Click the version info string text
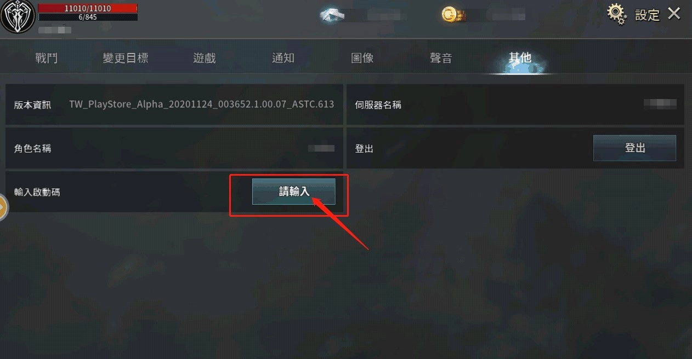The width and height of the screenshot is (692, 359). tap(201, 104)
